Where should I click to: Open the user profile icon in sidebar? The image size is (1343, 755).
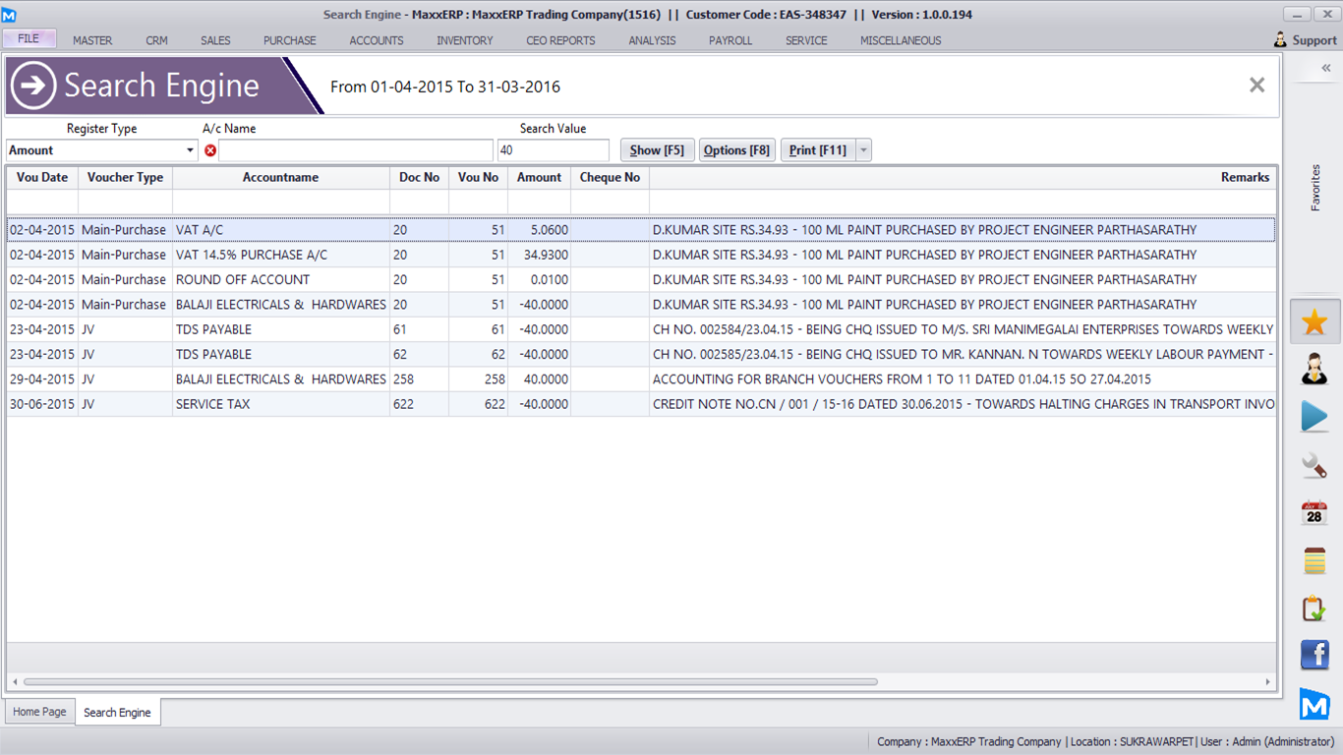coord(1314,370)
